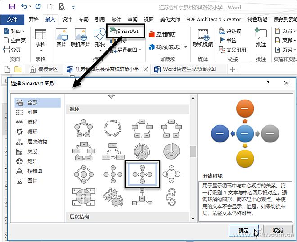Click the 图片 insert picture icon
297x242 pixels.
[x=62, y=38]
